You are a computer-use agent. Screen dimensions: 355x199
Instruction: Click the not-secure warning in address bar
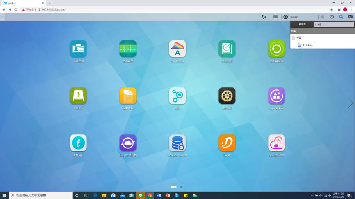pos(28,9)
